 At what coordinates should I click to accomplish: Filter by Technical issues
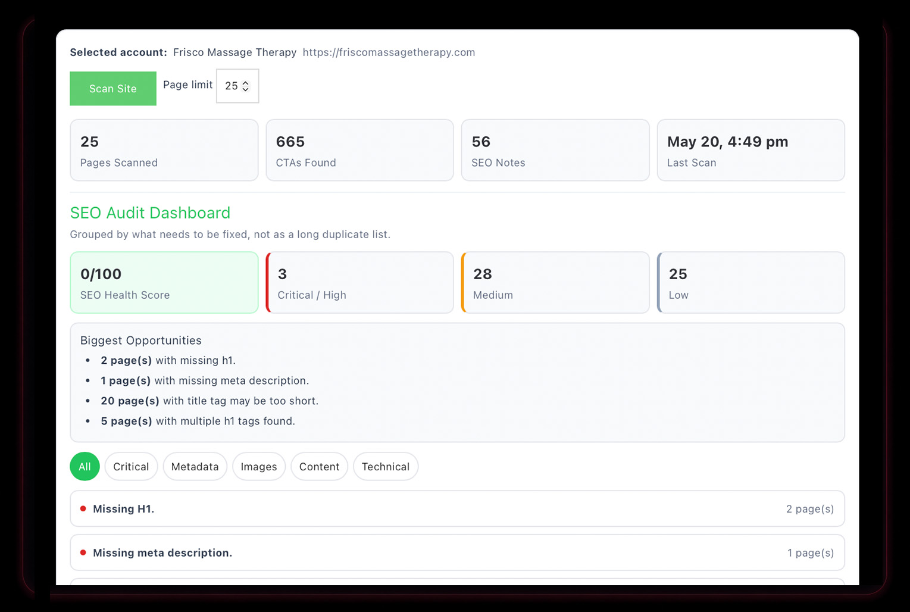(386, 467)
